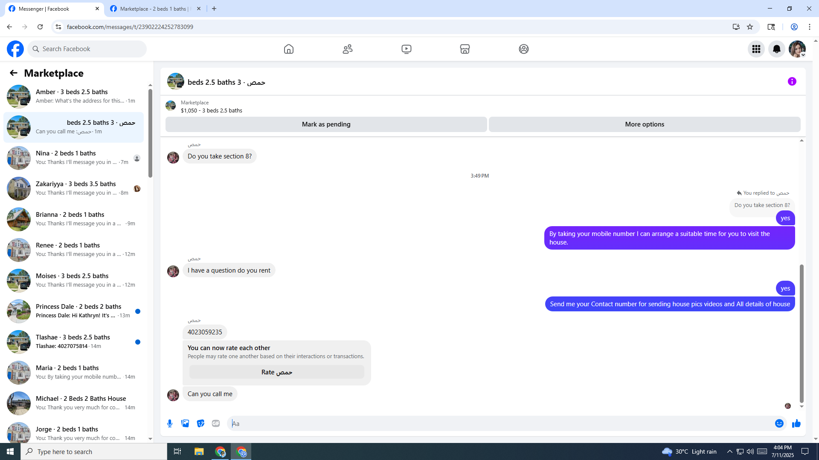Open Michael 2 Beds 2 Baths House chat
The height and width of the screenshot is (460, 819).
click(x=73, y=403)
